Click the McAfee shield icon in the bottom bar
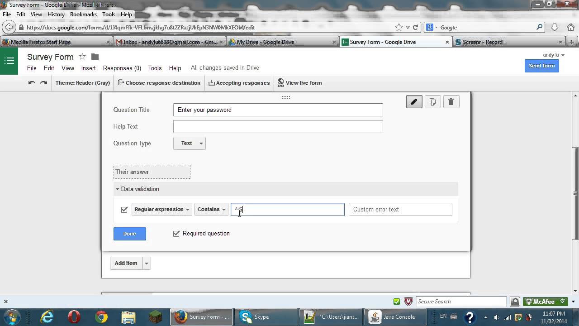This screenshot has width=579, height=326. coord(408,302)
